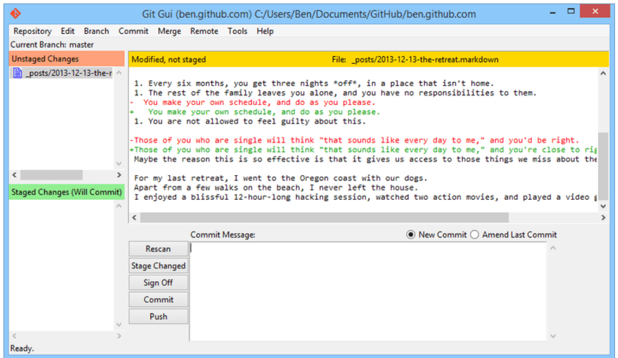Click the 'Ready.' status bar text
Viewport: 618px width, 358px height.
click(x=22, y=349)
